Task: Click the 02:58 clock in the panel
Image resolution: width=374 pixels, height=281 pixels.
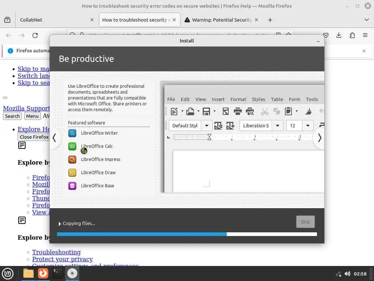Action: [x=360, y=274]
